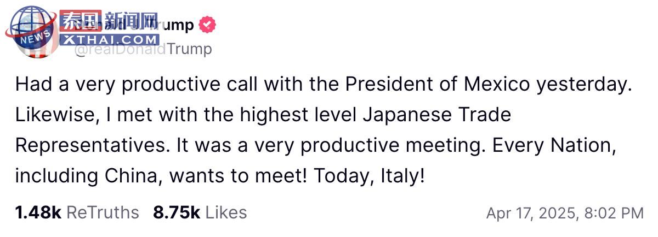View the 8.75k Likes count
The width and height of the screenshot is (658, 237).
200,212
